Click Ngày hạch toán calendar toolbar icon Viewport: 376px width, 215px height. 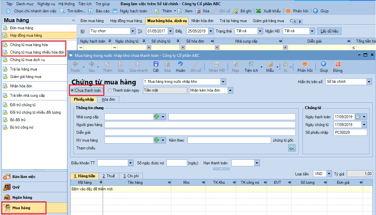(x=115, y=11)
